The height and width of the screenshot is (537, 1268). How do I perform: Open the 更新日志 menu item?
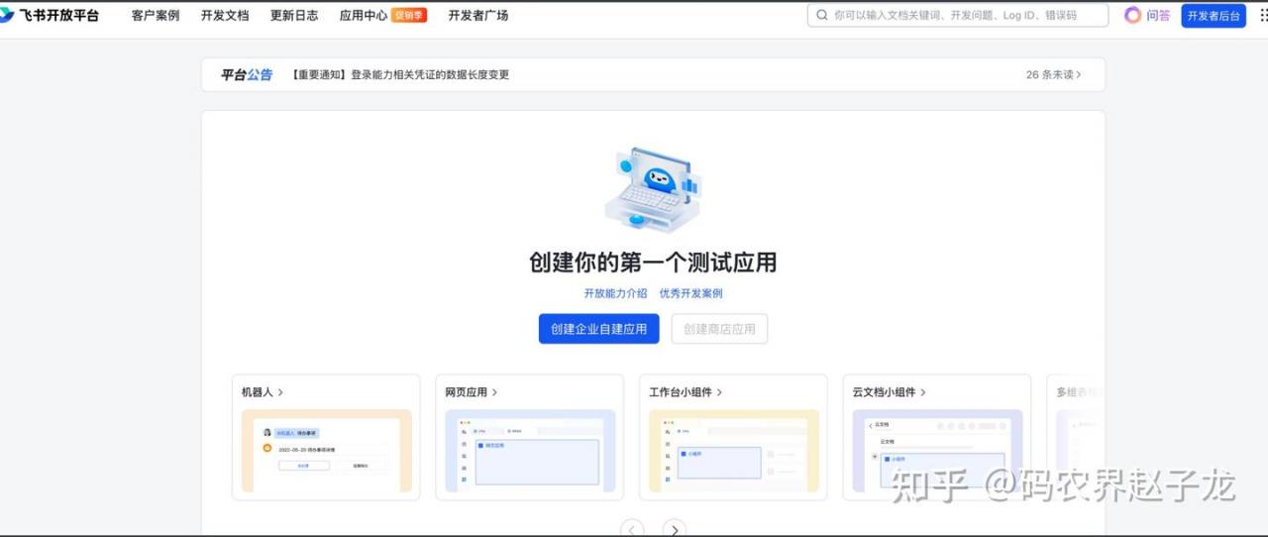tap(294, 16)
